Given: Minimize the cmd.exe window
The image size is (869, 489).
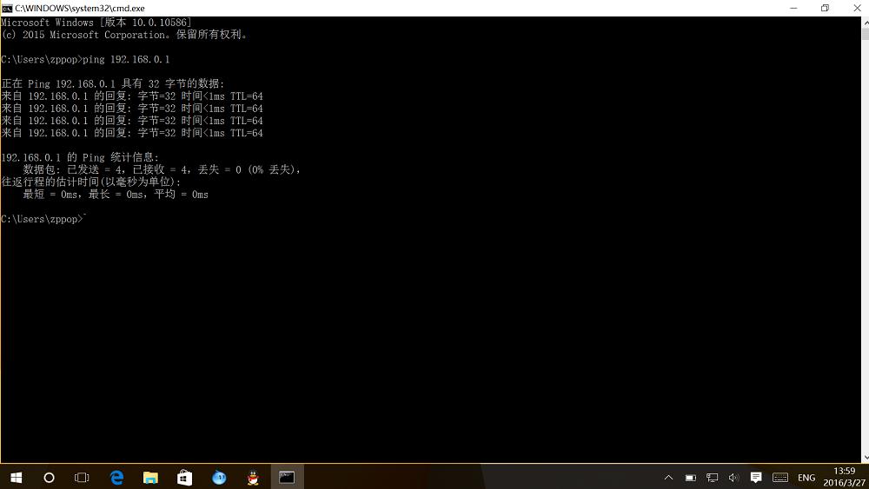Looking at the screenshot, I should click(793, 8).
